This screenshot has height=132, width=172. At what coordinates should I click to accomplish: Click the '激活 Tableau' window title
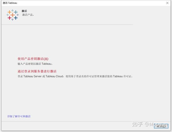pos(10,3)
